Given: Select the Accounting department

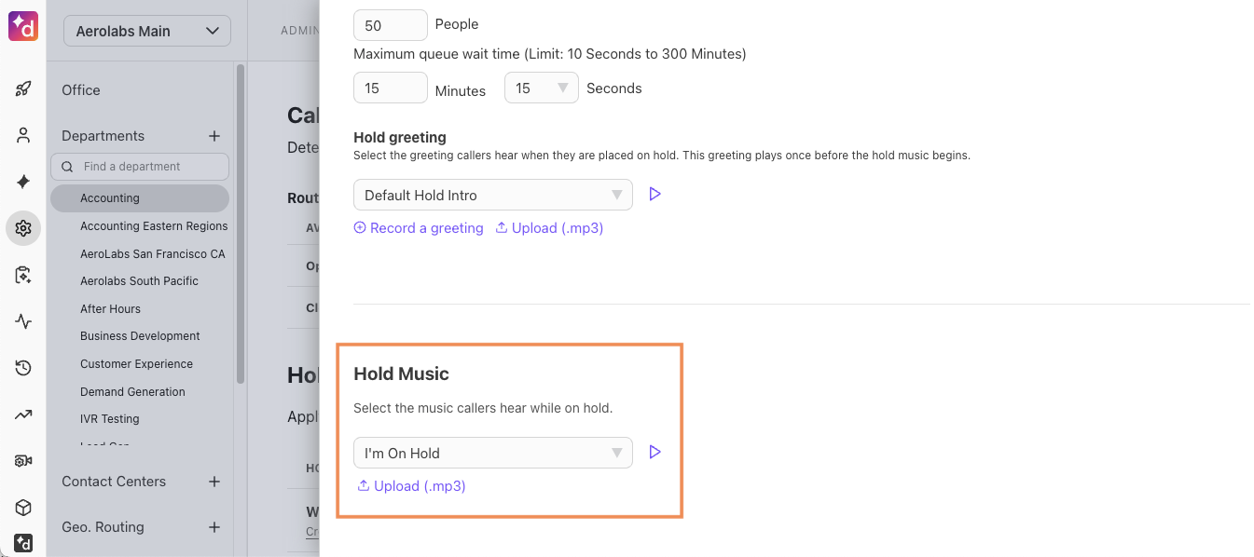Looking at the screenshot, I should point(110,198).
